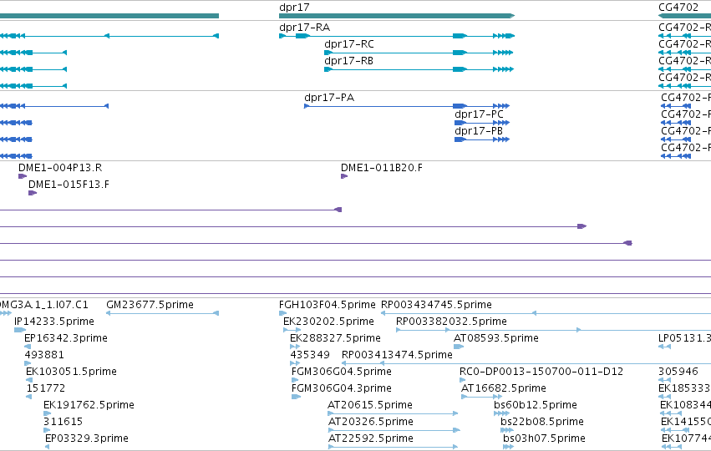Click the 151772 feature label
This screenshot has width=711, height=451.
point(46,388)
